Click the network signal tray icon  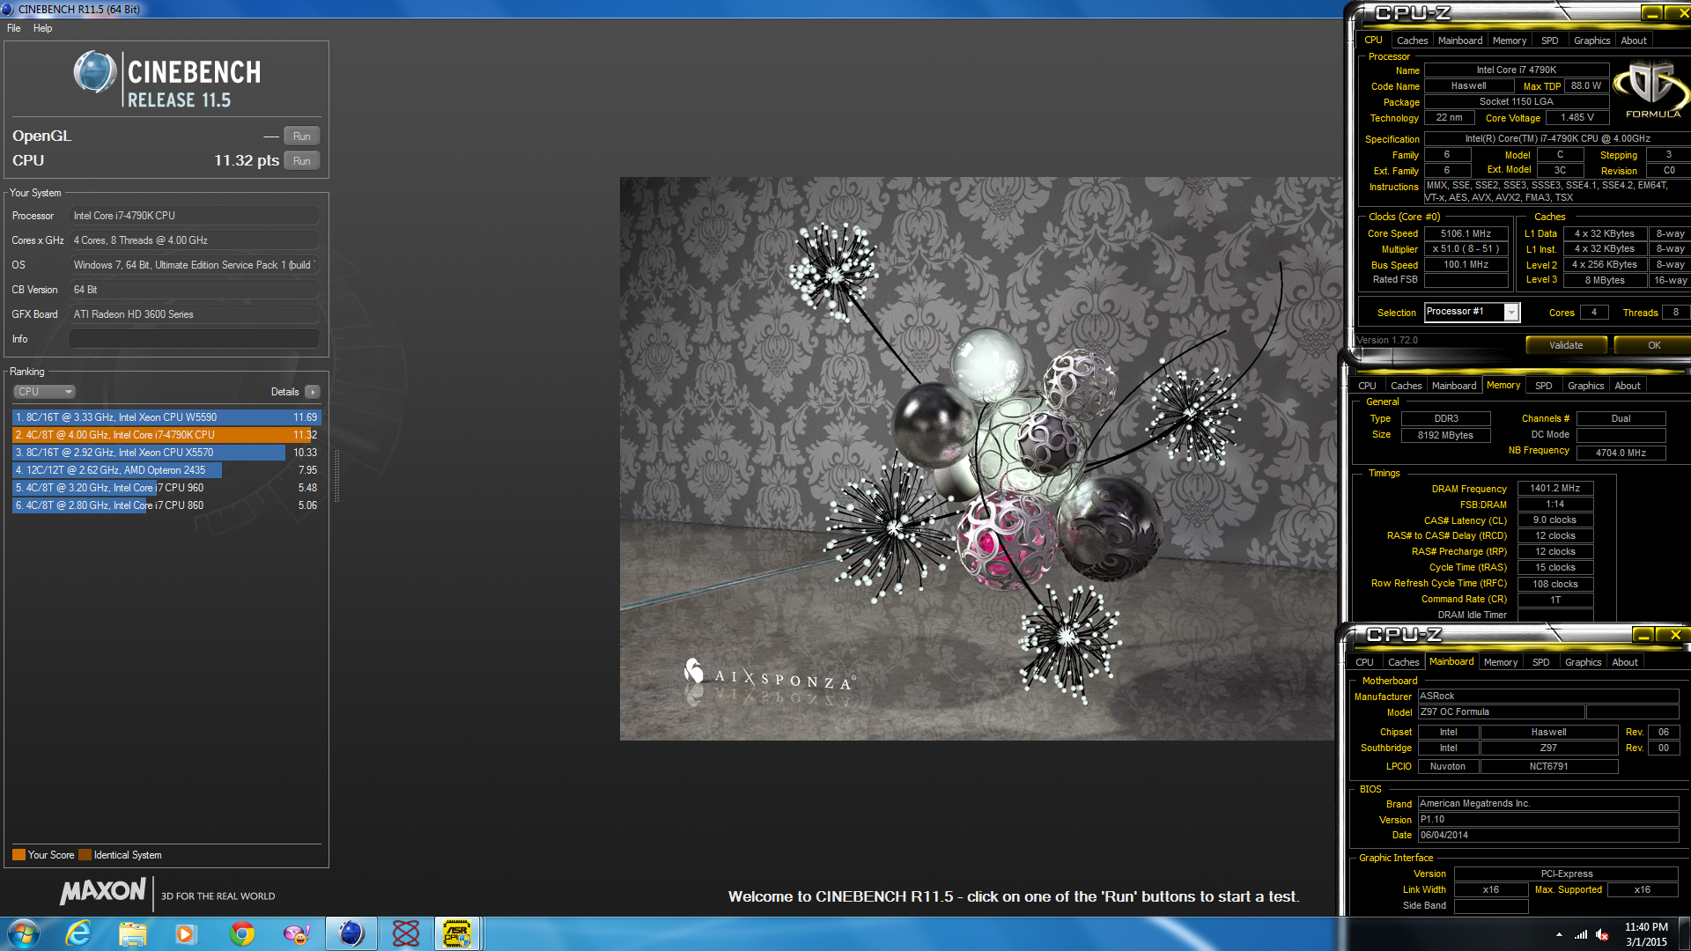[1581, 934]
